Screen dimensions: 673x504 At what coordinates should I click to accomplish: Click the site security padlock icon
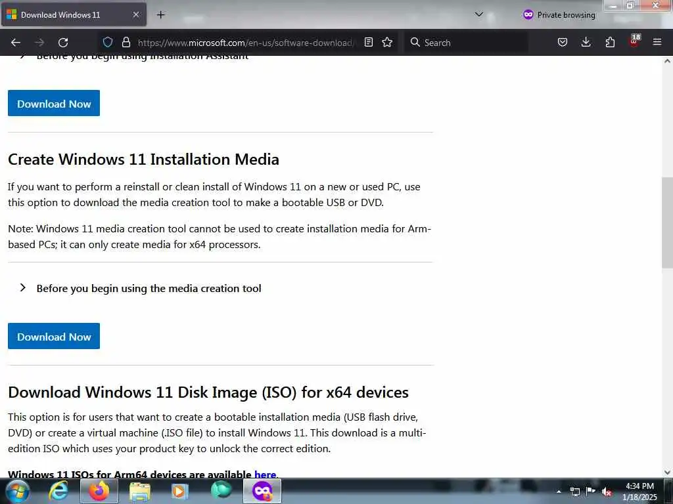coord(126,42)
